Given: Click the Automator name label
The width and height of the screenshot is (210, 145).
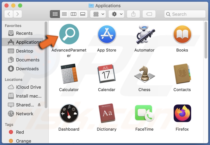Looking at the screenshot, I should (x=144, y=50).
